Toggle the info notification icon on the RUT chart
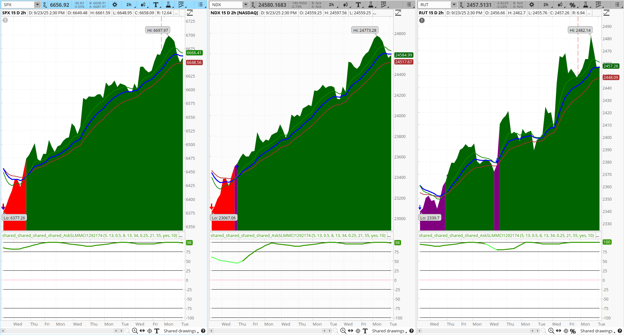624x335 pixels. 422,20
